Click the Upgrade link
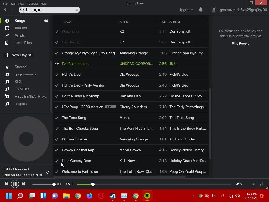Screen dimensions: 269x202 [185, 10]
